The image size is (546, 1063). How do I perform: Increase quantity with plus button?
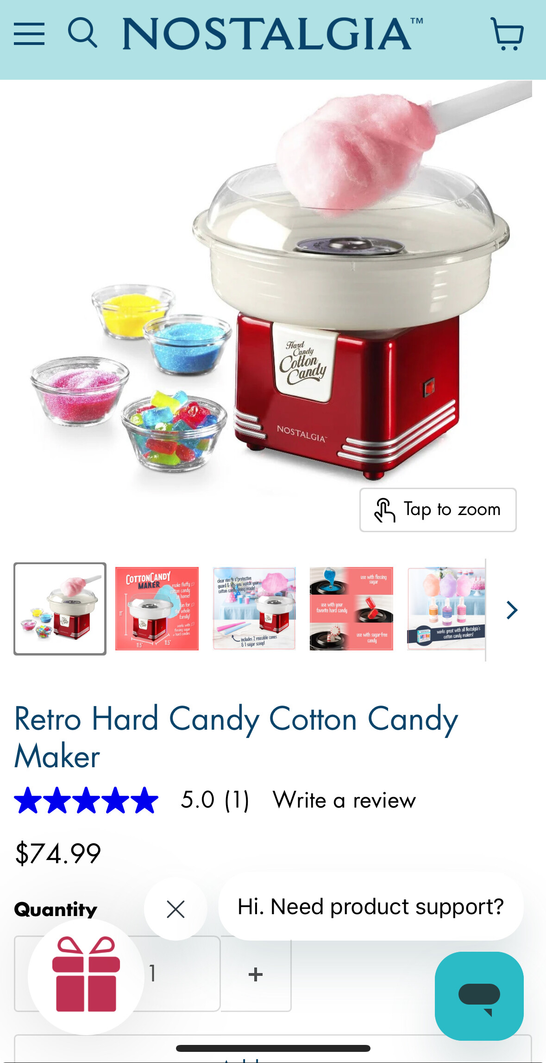pos(256,974)
